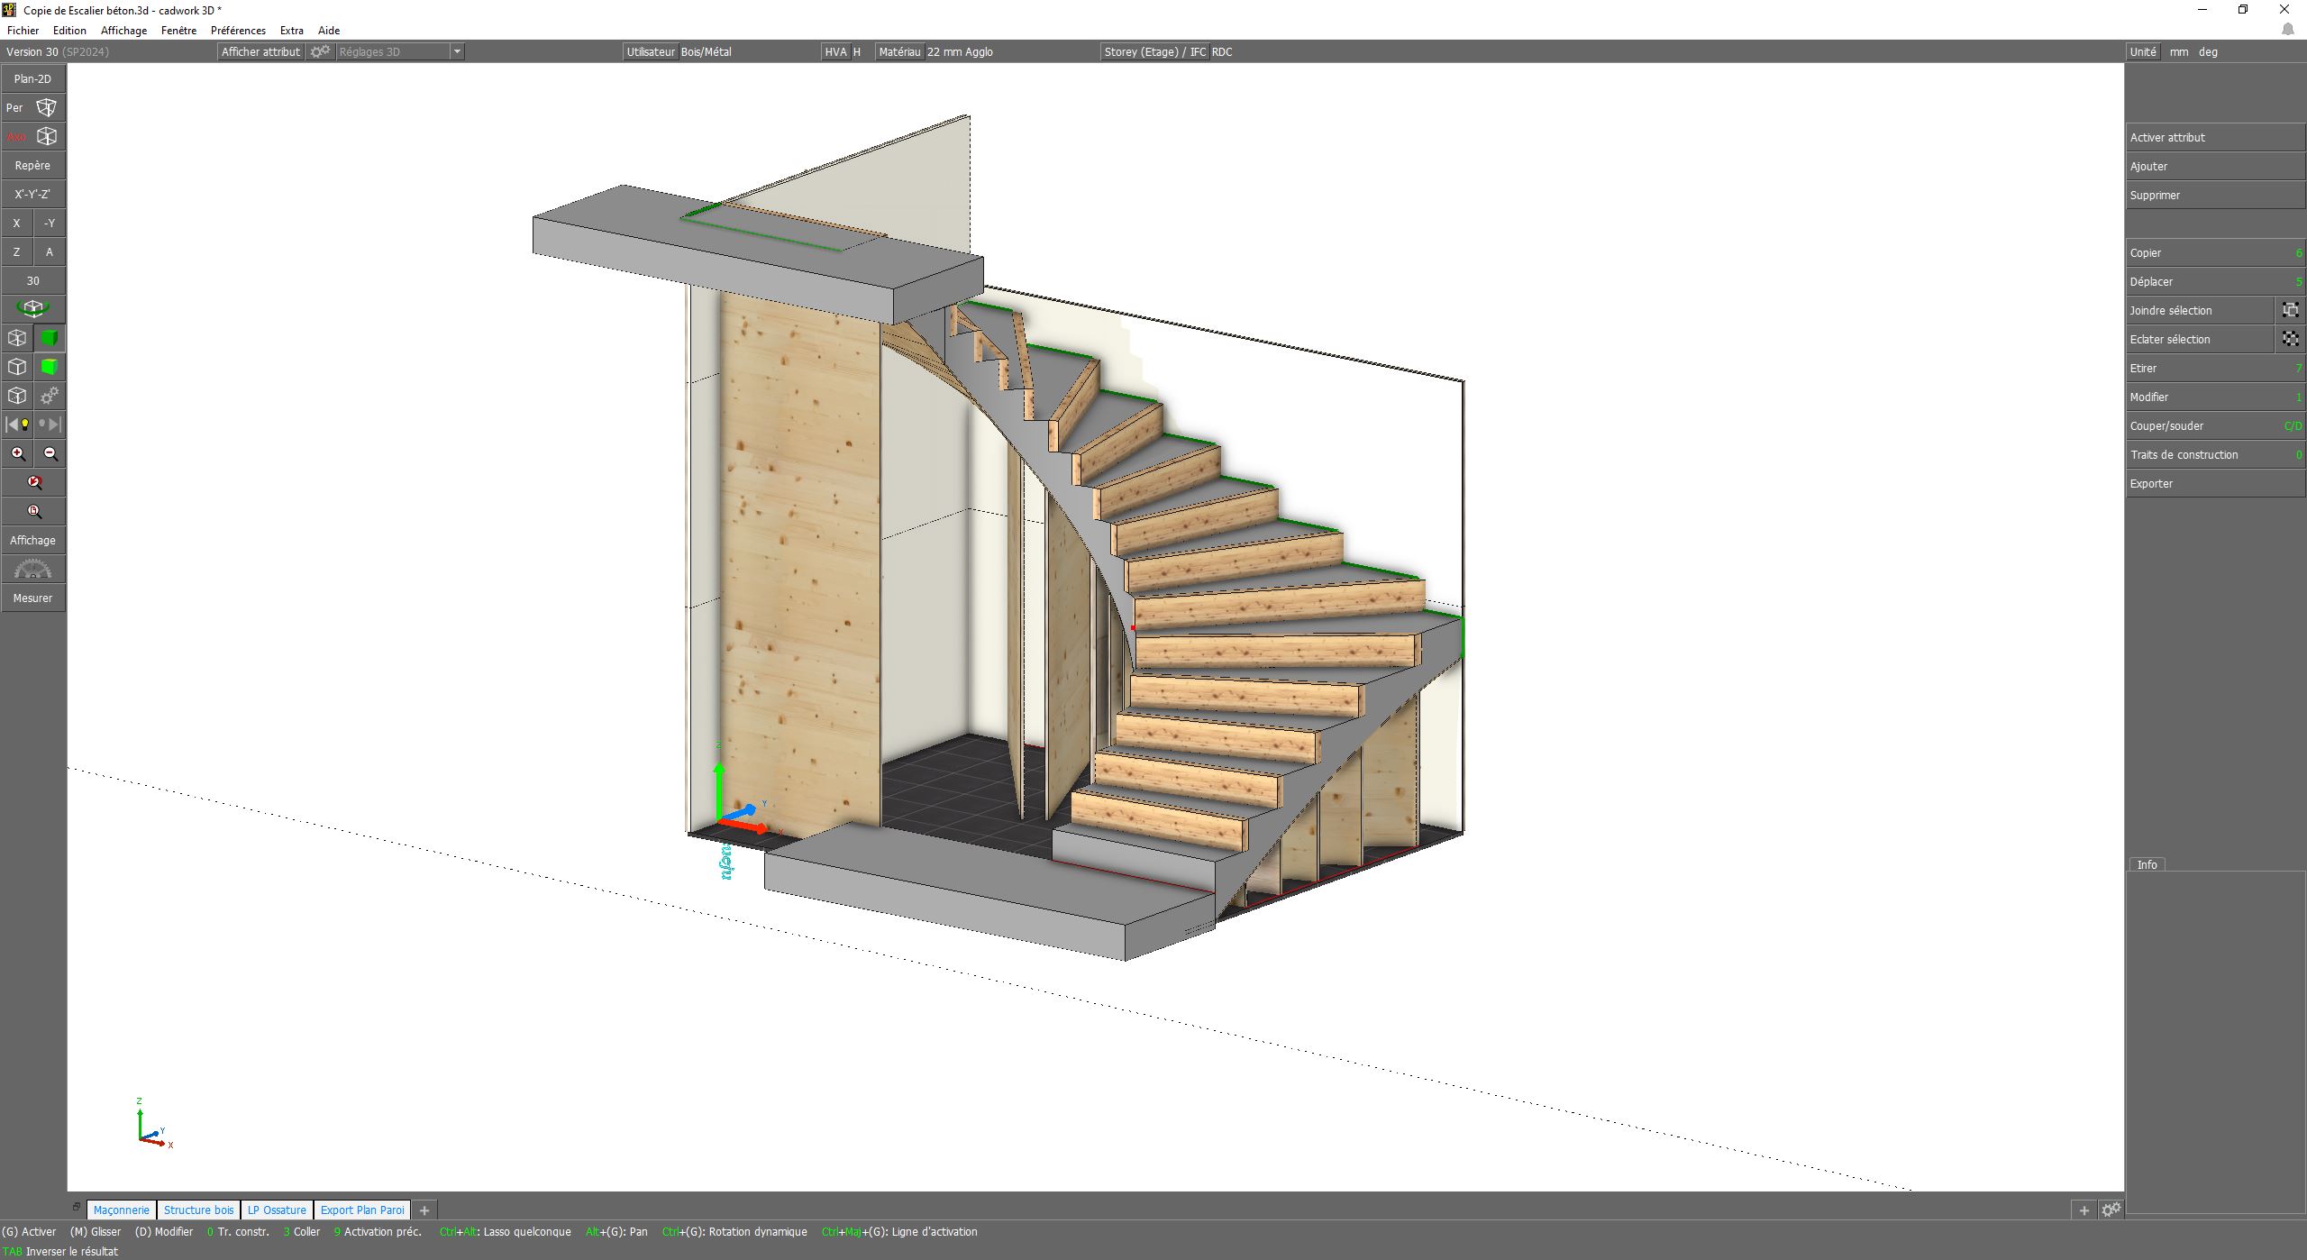Open the Affichage menu in menu bar
This screenshot has height=1260, width=2307.
point(123,31)
